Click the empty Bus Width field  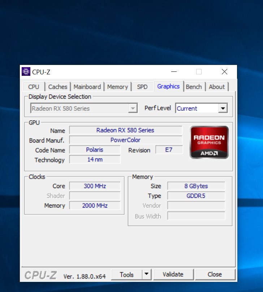(x=196, y=215)
